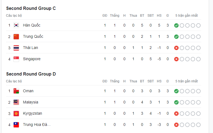This screenshot has height=133, width=213.
Task: Click the Singapore flag icon
Action: pos(16,59)
